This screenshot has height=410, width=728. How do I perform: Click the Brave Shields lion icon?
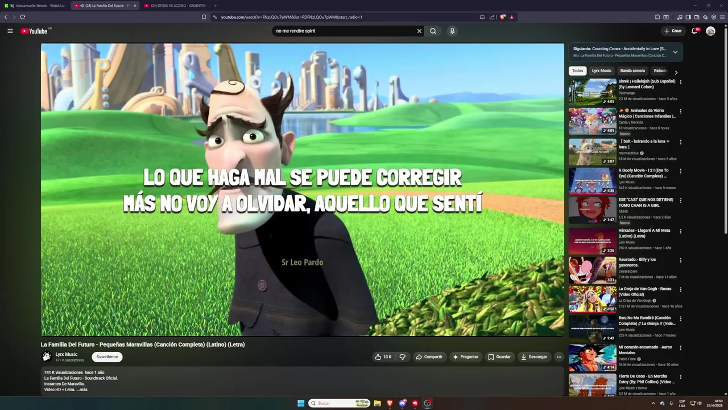(x=503, y=17)
